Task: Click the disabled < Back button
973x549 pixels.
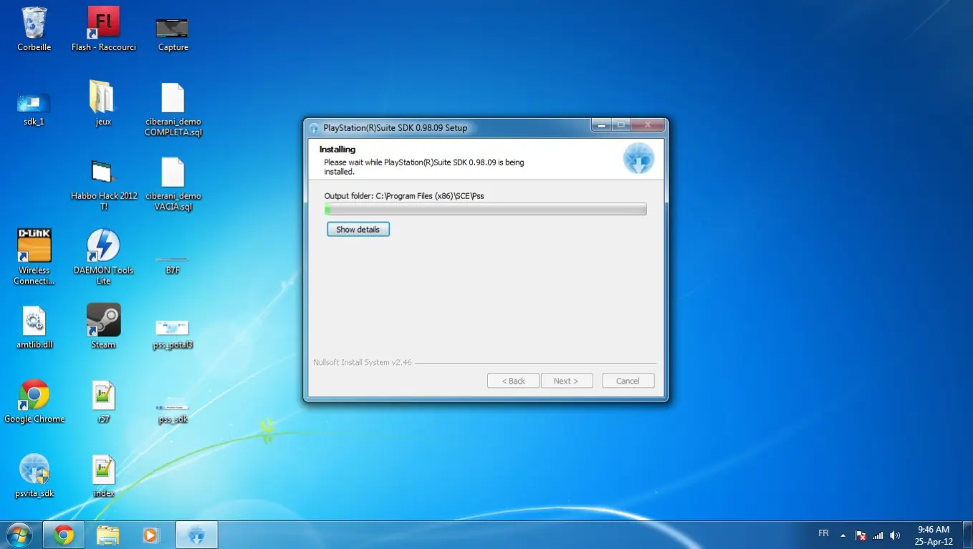Action: click(x=513, y=381)
